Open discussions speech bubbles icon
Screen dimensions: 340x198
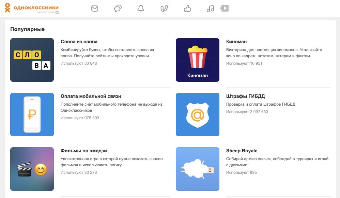[118, 9]
